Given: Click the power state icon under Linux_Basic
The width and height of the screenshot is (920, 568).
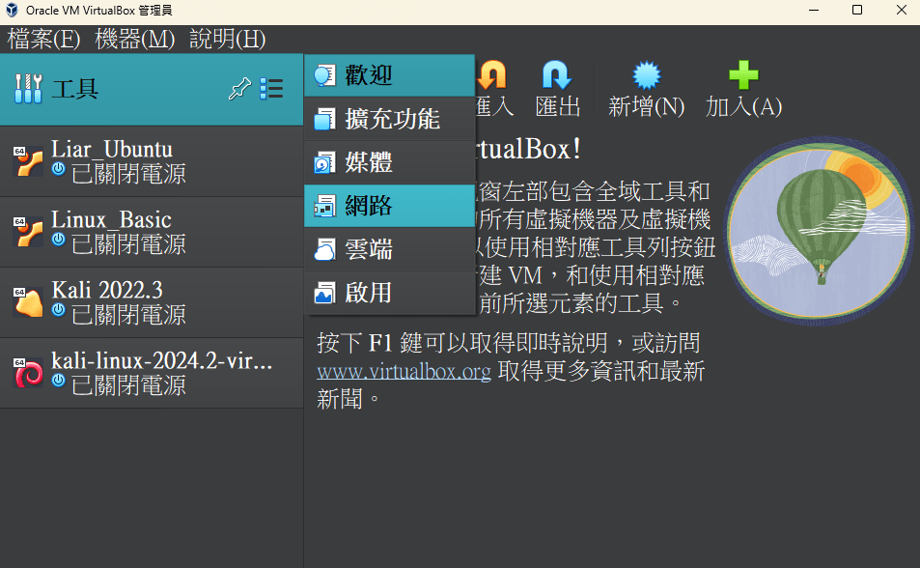Looking at the screenshot, I should click(58, 240).
